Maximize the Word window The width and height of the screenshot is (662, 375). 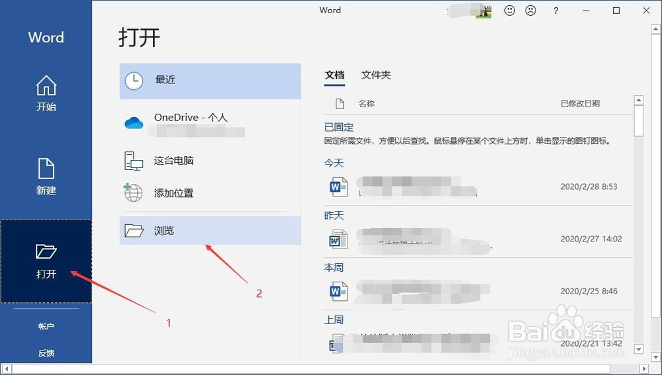[616, 11]
